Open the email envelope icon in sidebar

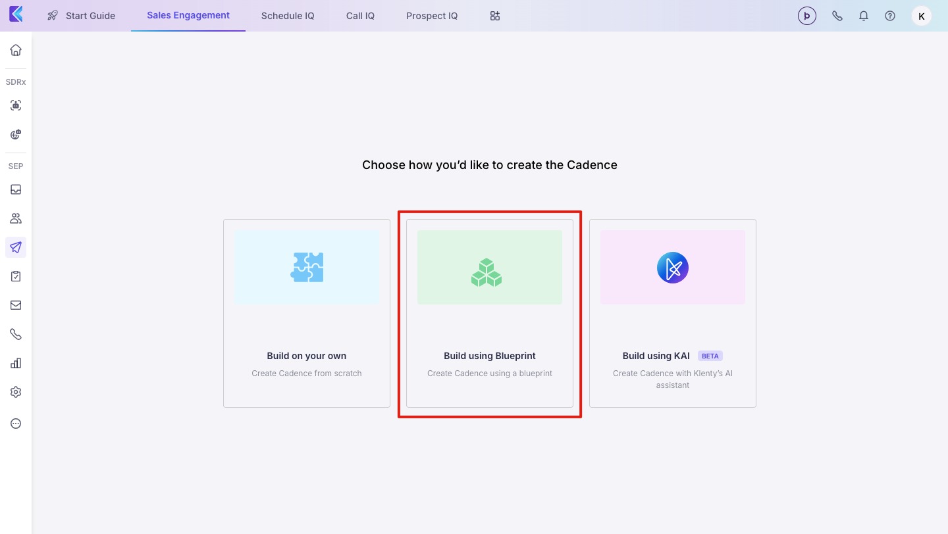coord(16,305)
